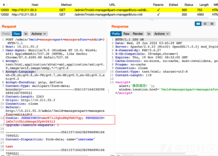Sort by the Length column header
Image resolution: width=218 pixels, height=156 pixels.
pyautogui.click(x=204, y=5)
